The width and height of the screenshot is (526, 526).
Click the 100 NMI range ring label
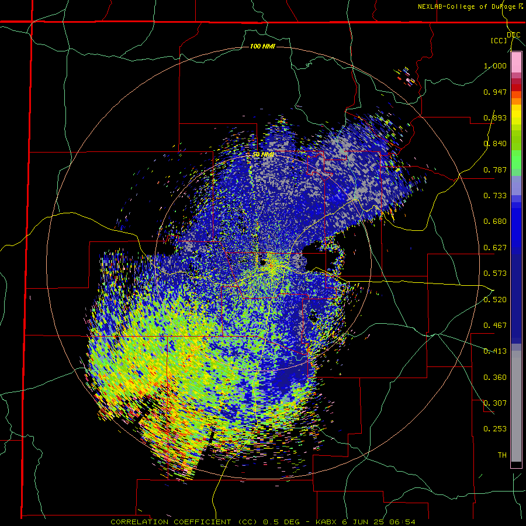[262, 46]
